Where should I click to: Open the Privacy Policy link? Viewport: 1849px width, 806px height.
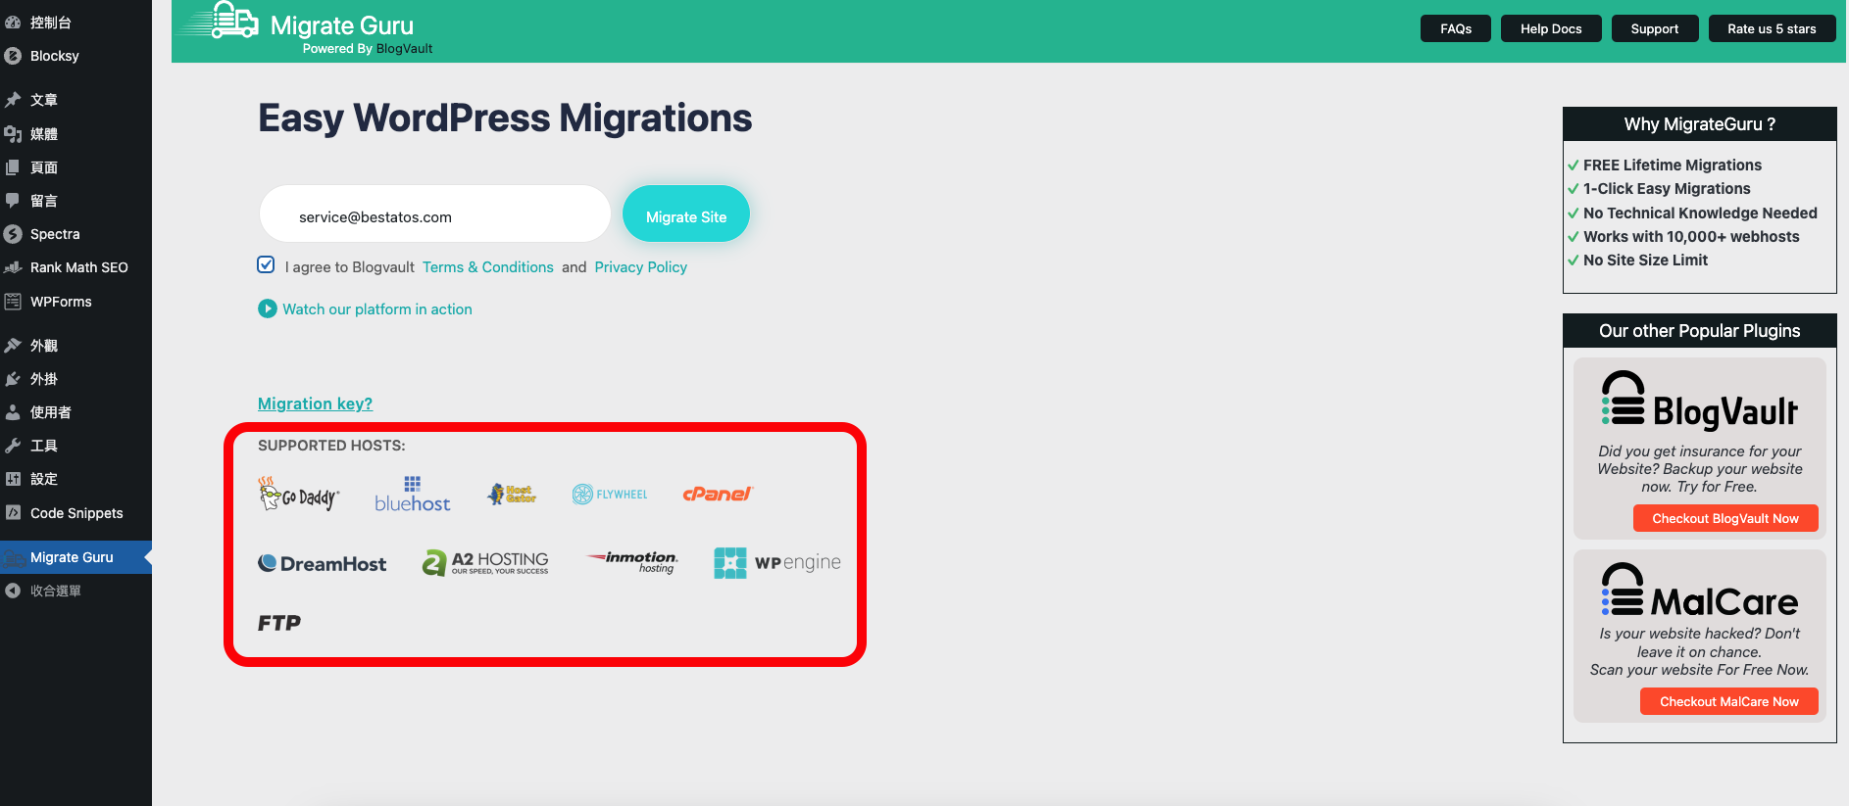pos(641,267)
